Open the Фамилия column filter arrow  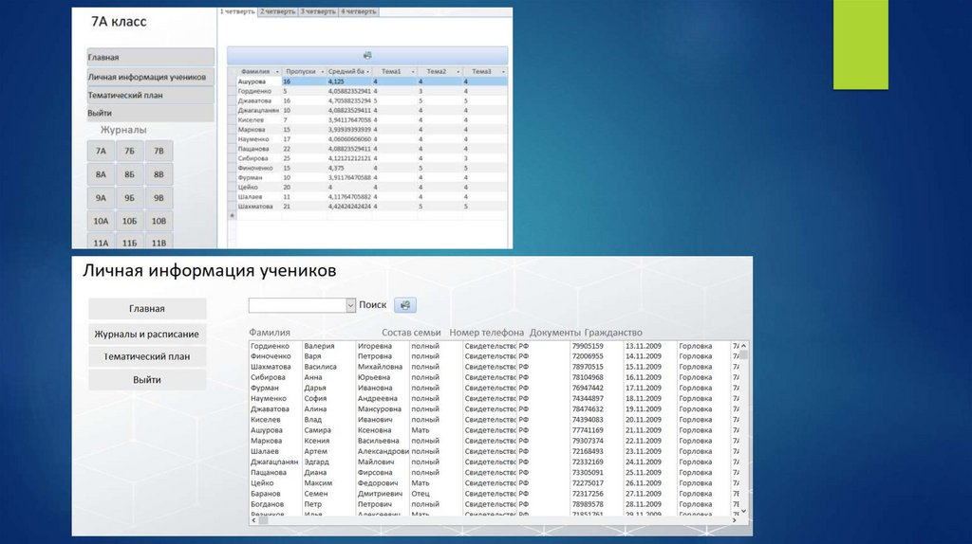[x=277, y=72]
